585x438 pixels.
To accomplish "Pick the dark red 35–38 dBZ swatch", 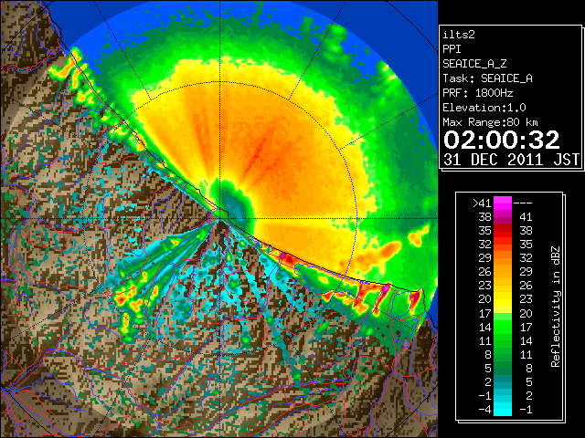I will [503, 231].
